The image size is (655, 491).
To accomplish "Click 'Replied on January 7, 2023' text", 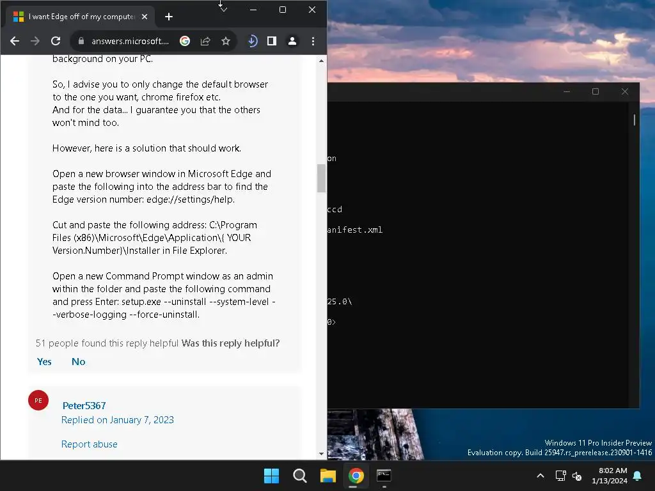I will (118, 420).
